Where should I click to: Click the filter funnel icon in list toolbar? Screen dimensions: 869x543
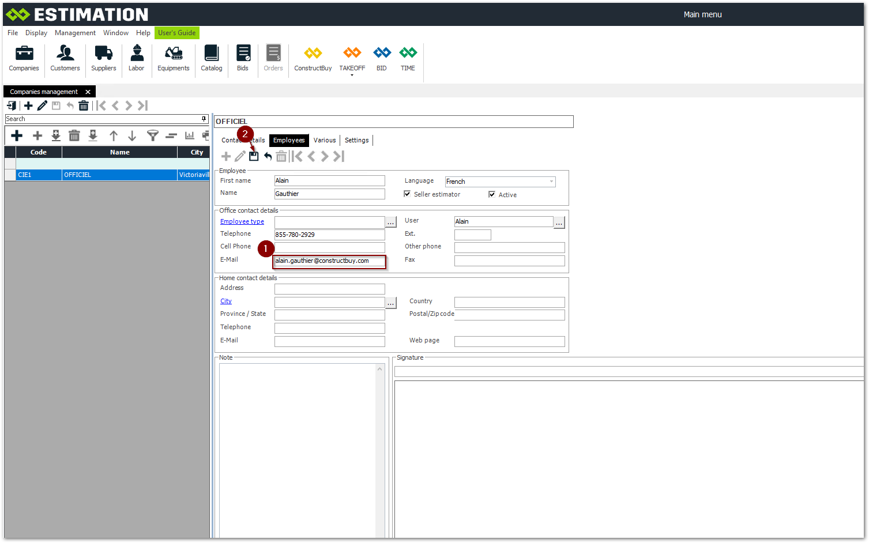[152, 135]
